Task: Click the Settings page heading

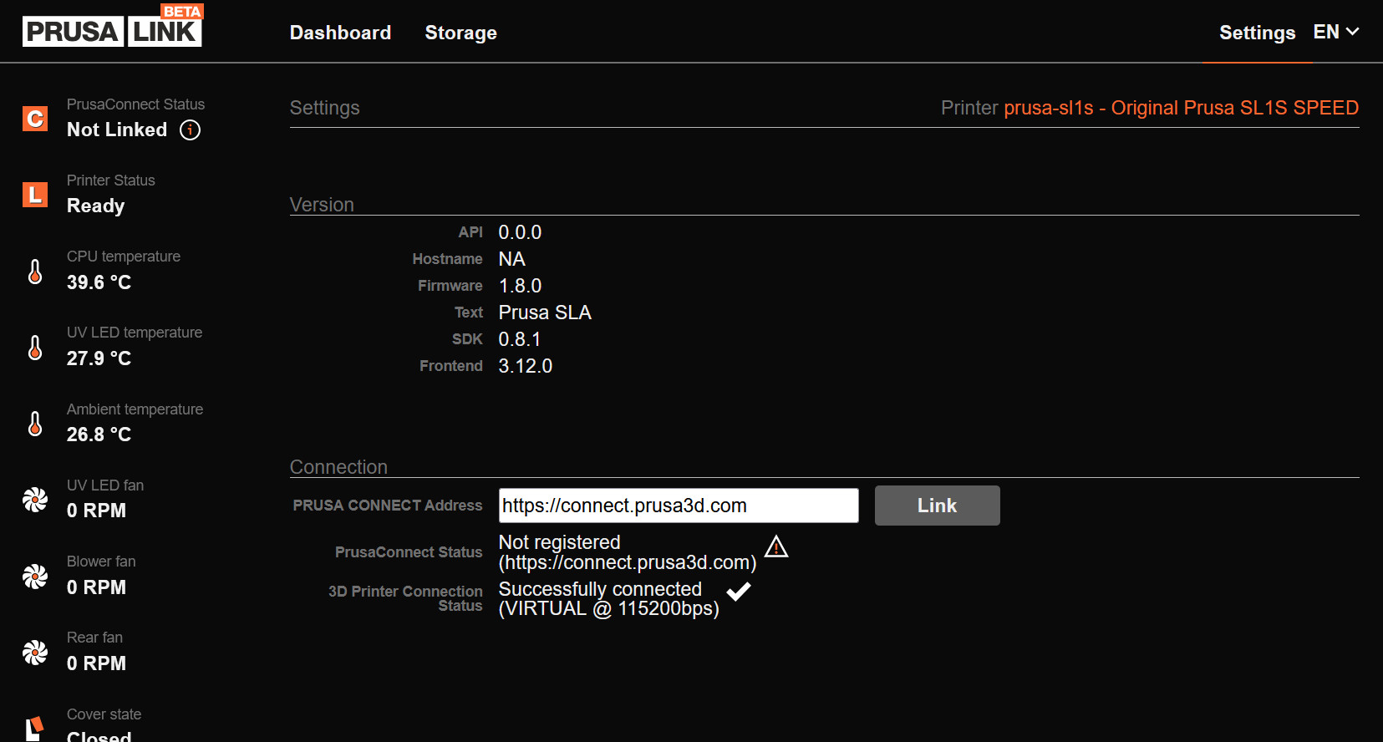Action: (x=324, y=108)
